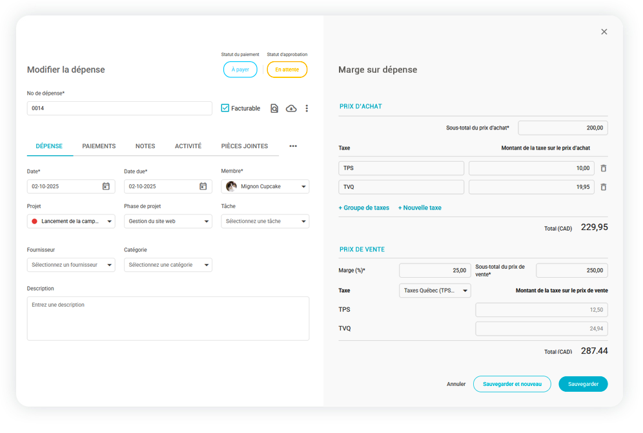Expand the Taxes Québec tax dropdown
This screenshot has width=643, height=433.
click(x=435, y=291)
